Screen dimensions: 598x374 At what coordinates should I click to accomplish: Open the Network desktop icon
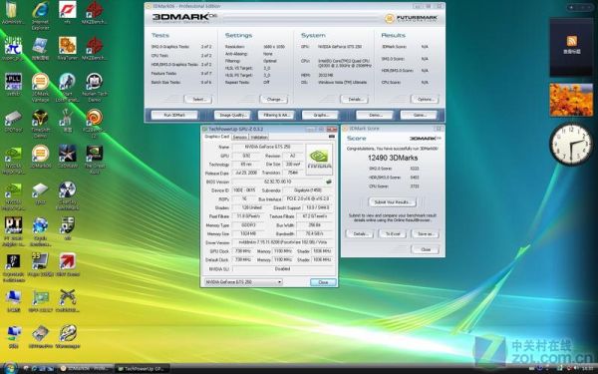(x=13, y=337)
